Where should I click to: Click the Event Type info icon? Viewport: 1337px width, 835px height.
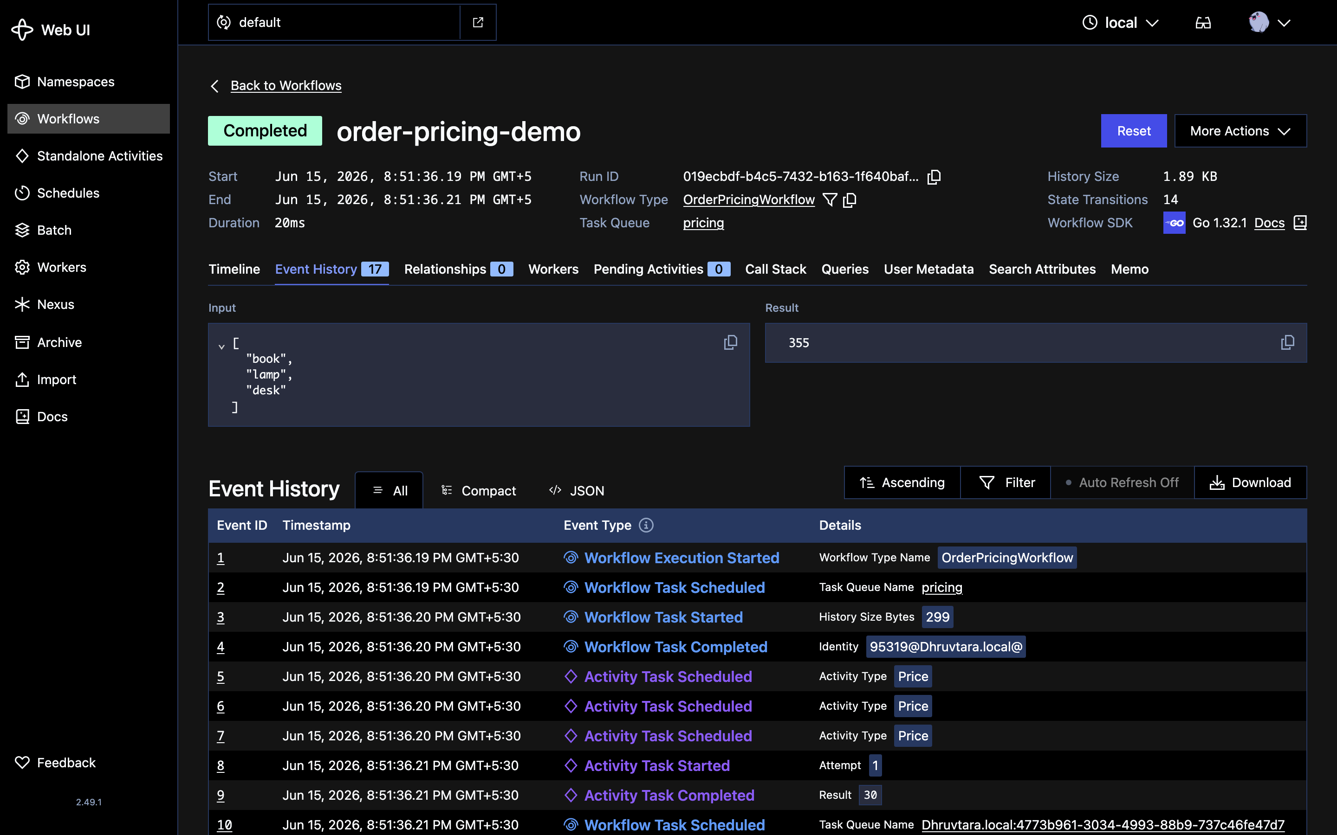pyautogui.click(x=646, y=525)
